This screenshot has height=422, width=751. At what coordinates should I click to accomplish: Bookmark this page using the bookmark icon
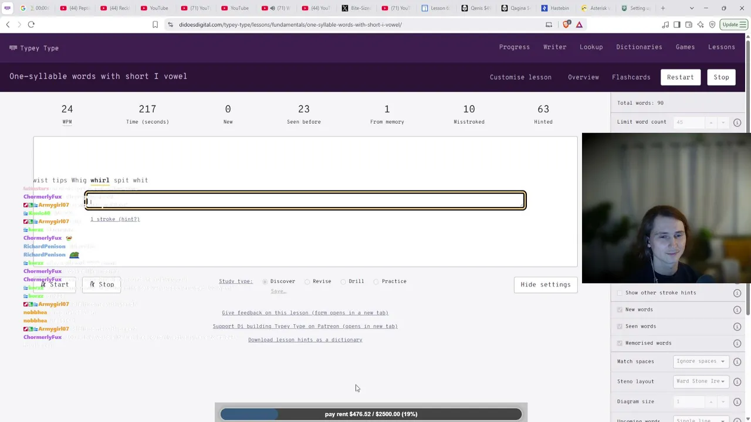155,25
